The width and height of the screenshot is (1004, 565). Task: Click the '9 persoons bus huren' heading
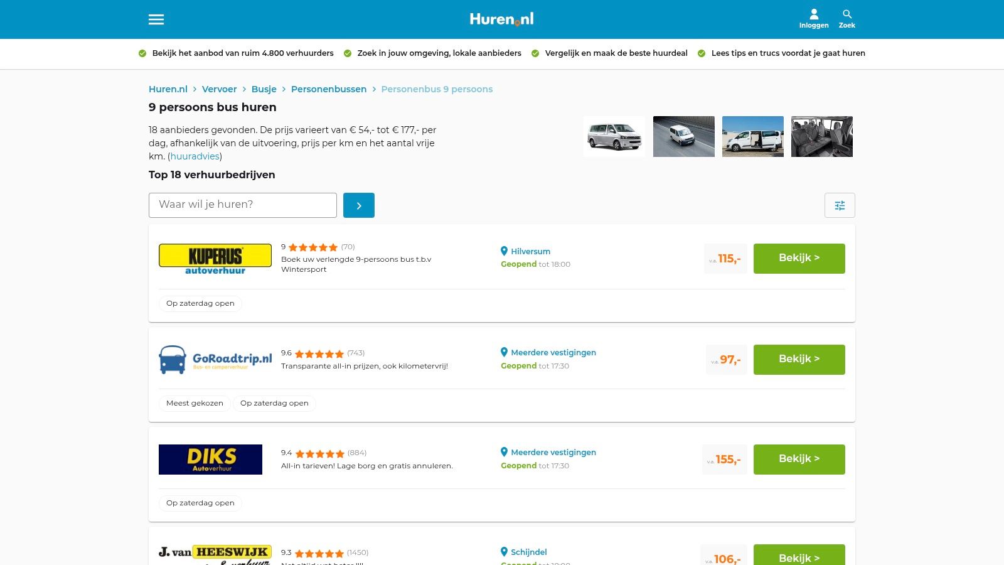(x=213, y=107)
